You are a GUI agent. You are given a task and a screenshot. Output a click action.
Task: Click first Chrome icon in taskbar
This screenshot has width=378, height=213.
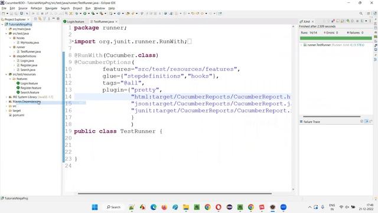[x=207, y=207]
